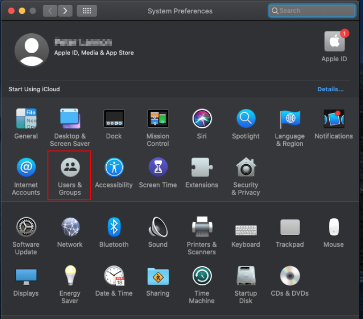Go back with the left arrow button
Screen dimensions: 363x319
(50, 10)
